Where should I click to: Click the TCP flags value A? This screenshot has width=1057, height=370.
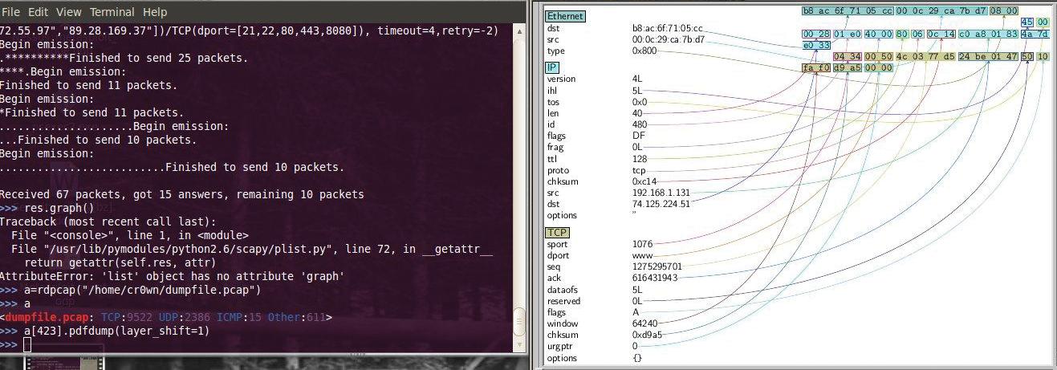(x=635, y=312)
